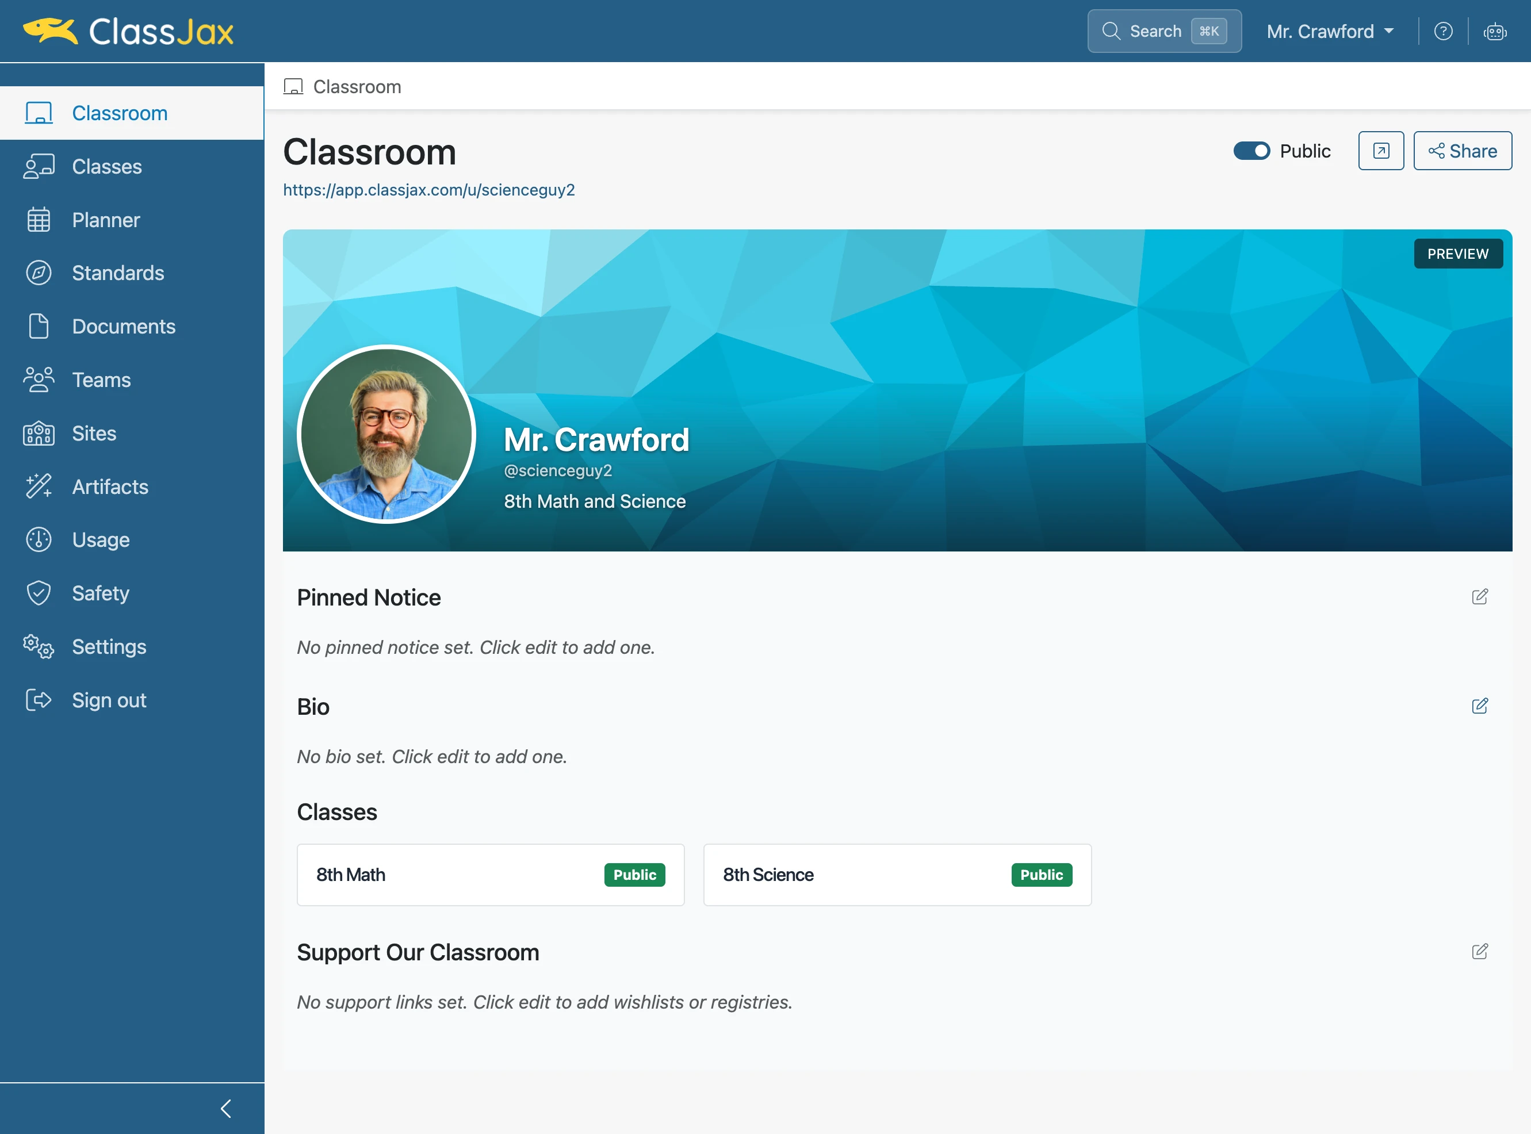Toggle the Public classroom switch
This screenshot has height=1134, width=1531.
pyautogui.click(x=1251, y=150)
